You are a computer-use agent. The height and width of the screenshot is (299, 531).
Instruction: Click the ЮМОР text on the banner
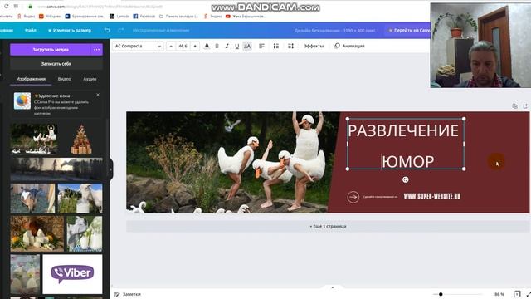click(x=408, y=161)
